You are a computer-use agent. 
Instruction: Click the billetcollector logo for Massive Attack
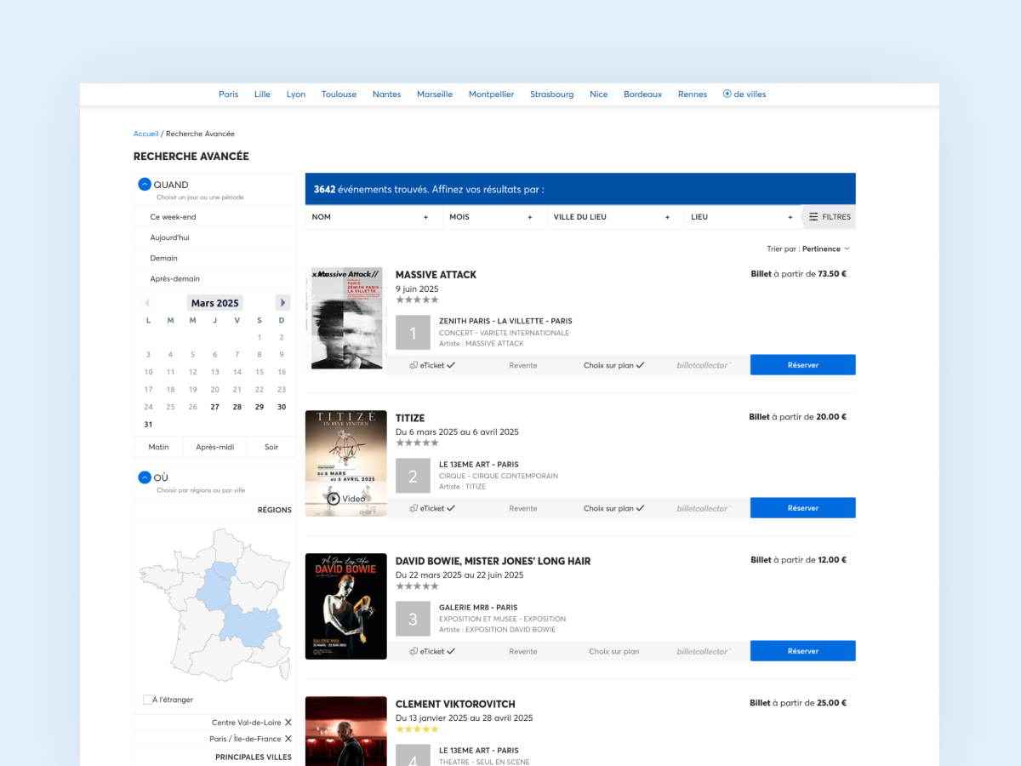(x=704, y=365)
